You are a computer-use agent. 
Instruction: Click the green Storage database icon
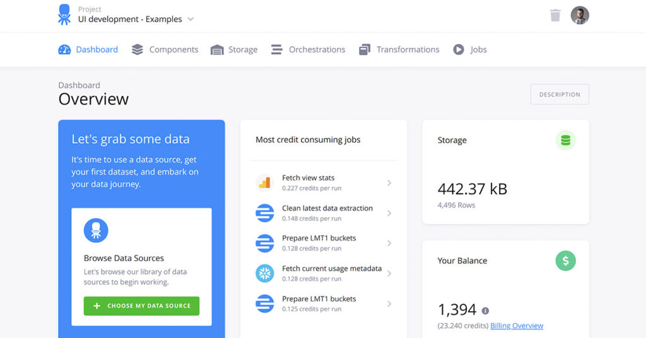[x=565, y=140]
